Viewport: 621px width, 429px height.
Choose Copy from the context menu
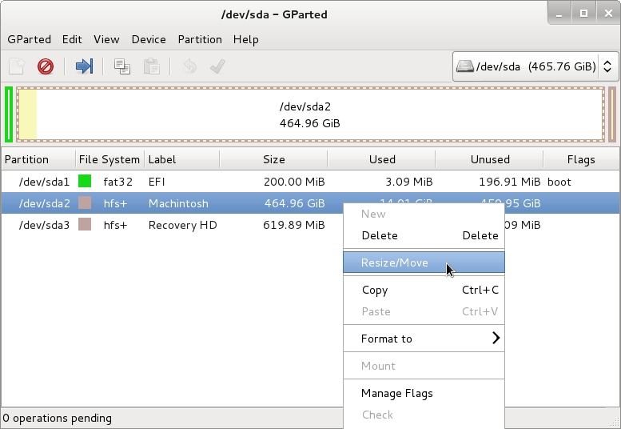375,290
